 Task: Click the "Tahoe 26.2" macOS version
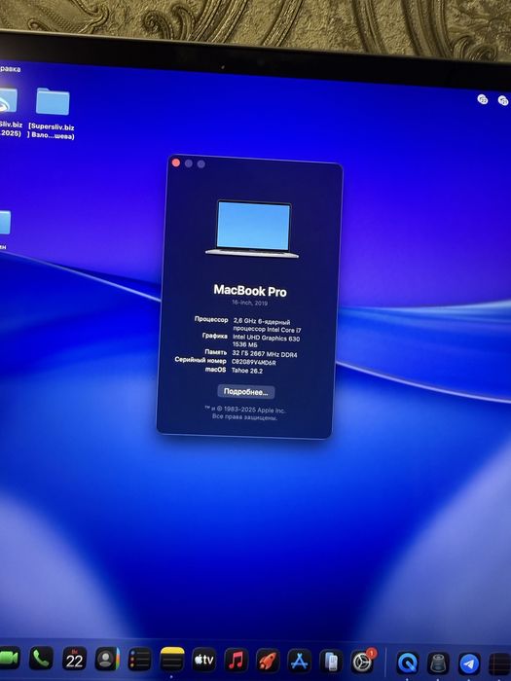click(247, 371)
